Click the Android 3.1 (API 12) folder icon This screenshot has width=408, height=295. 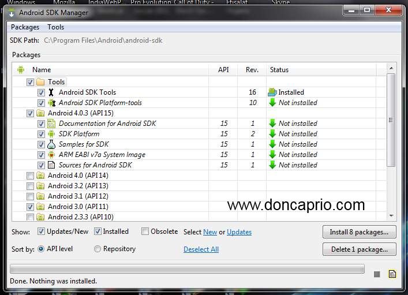tap(40, 196)
